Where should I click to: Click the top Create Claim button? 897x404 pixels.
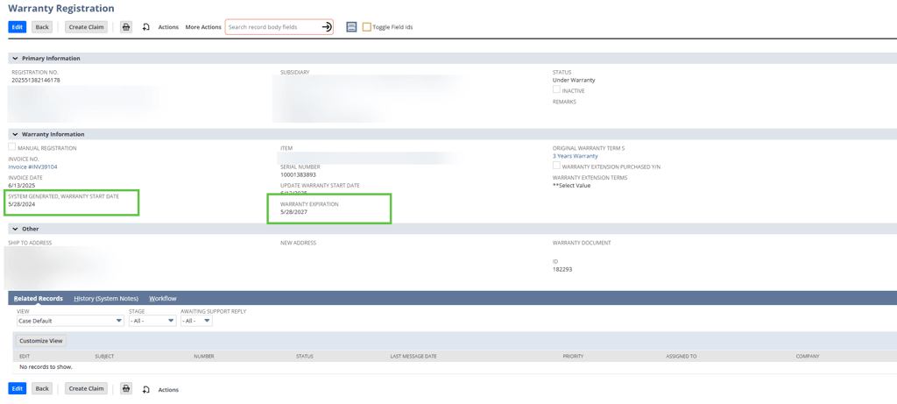click(x=87, y=27)
